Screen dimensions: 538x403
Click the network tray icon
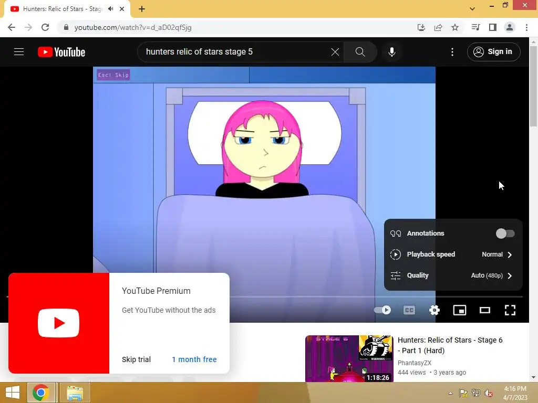[476, 393]
